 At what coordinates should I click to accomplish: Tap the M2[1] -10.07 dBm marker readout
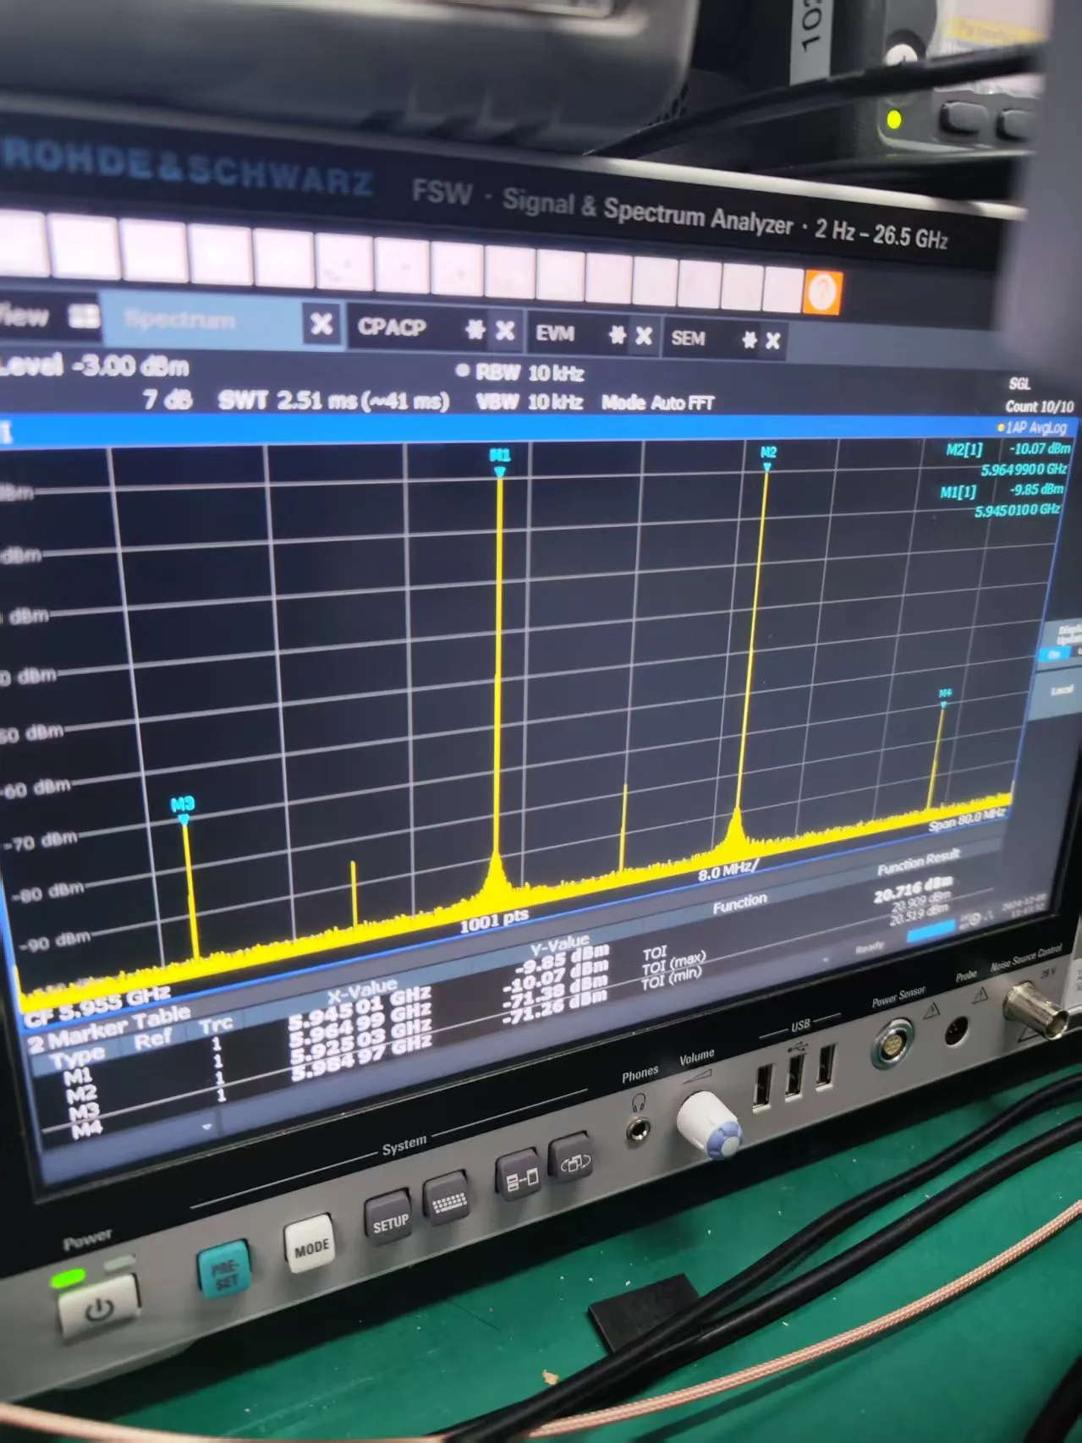1008,449
